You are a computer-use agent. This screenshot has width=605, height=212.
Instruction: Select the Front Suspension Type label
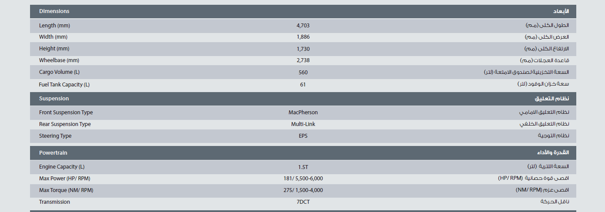click(66, 113)
